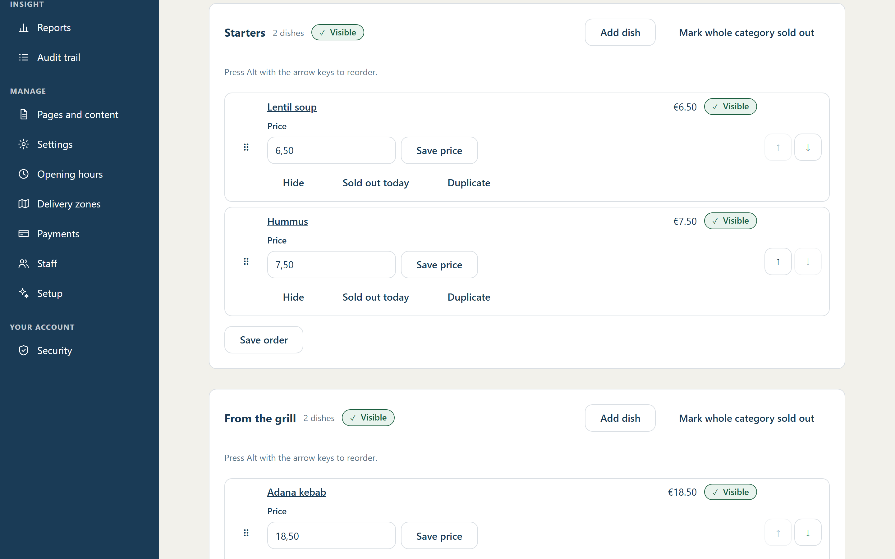Hide the Lentil soup dish
Viewport: 895px width, 559px height.
(293, 183)
